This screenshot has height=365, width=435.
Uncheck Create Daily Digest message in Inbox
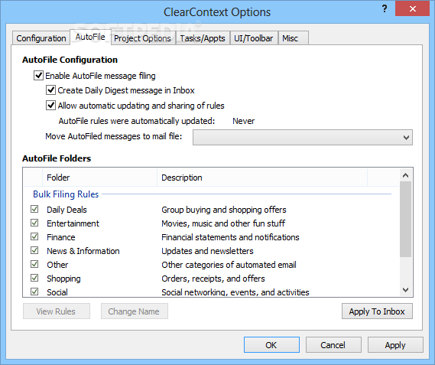pos(50,90)
